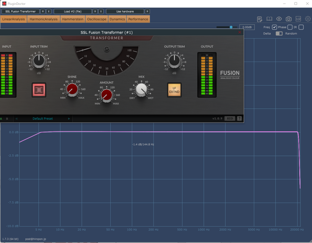The width and height of the screenshot is (312, 243).
Task: Click the -10.0 dB axis label
Action: 12,226
